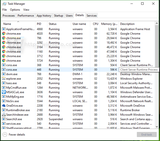
Task: Click the Application Frame Host description
Action: pos(135,29)
